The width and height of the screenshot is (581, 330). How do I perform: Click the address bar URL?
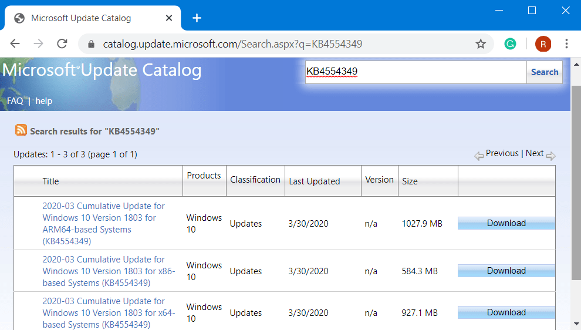point(232,44)
